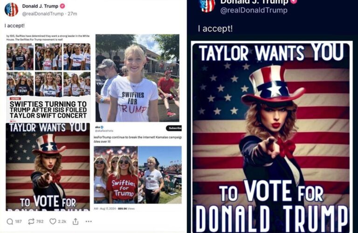
Task: Open the three-dot more options menu
Action: [x=89, y=221]
